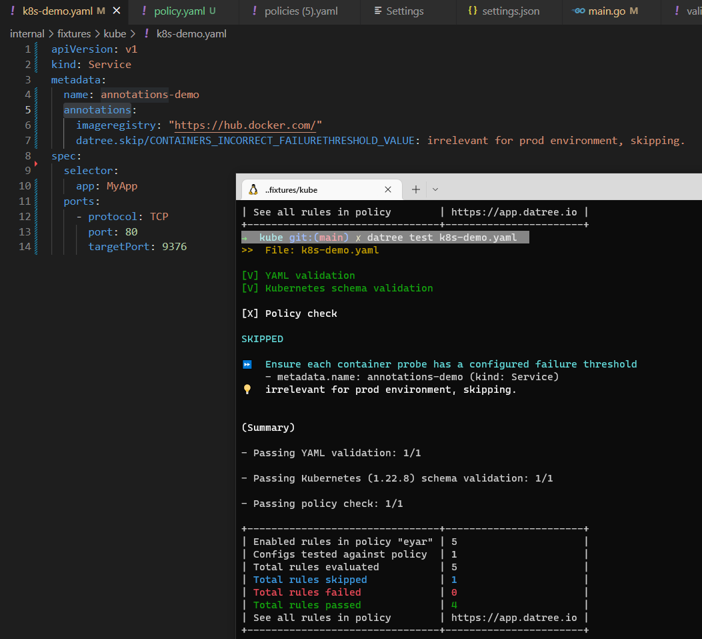Image resolution: width=702 pixels, height=639 pixels.
Task: Click the lightbulb icon beside the skip message
Action: [x=246, y=389]
